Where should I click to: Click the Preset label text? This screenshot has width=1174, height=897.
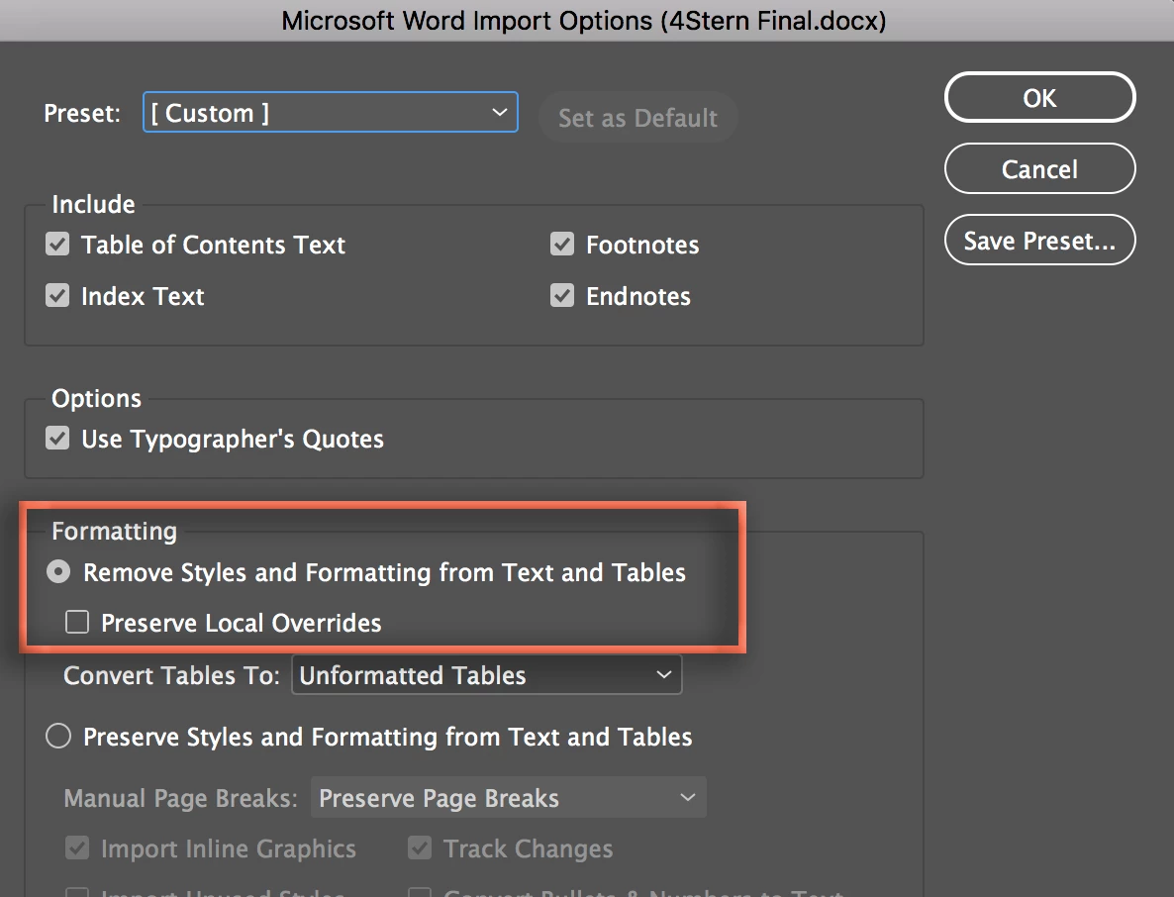tap(82, 113)
